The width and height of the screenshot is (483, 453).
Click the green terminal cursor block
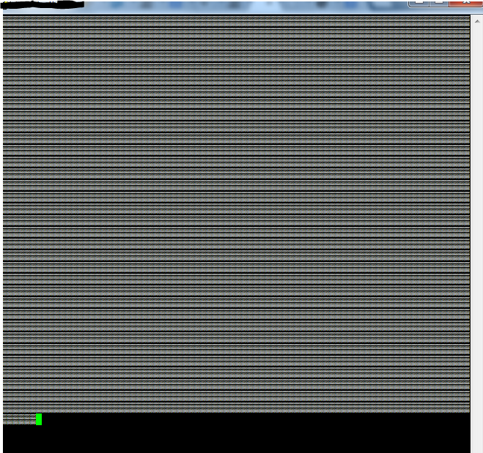[39, 419]
